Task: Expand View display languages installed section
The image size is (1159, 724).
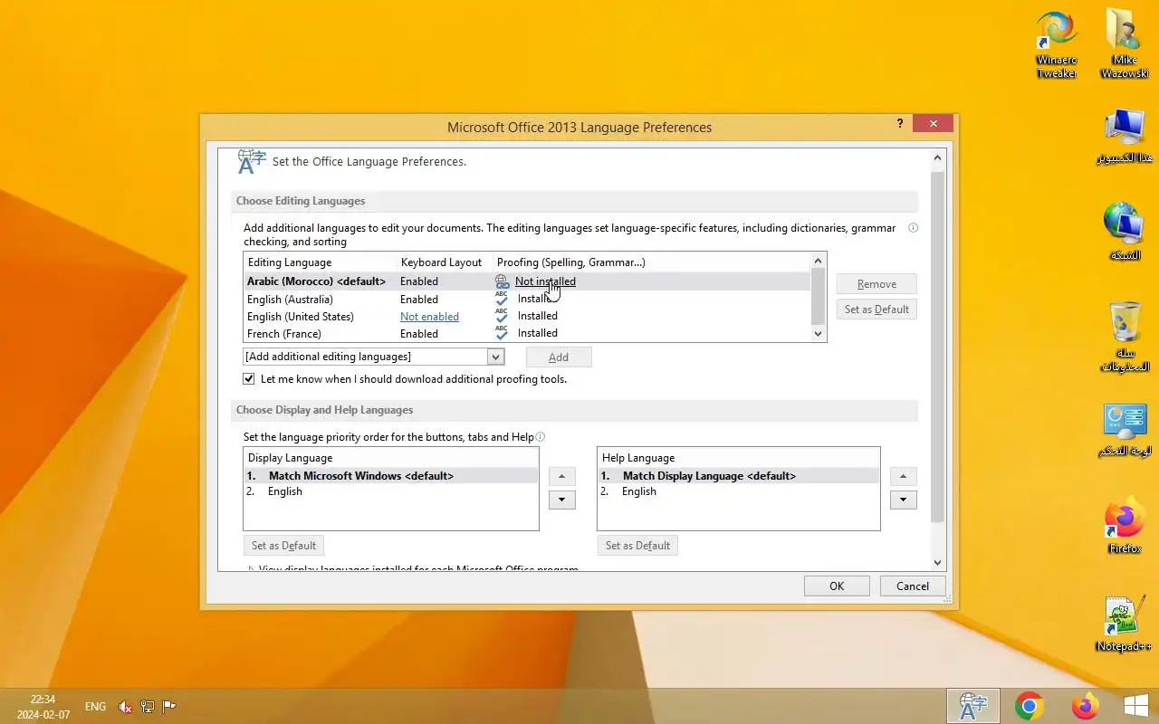Action: 251,569
